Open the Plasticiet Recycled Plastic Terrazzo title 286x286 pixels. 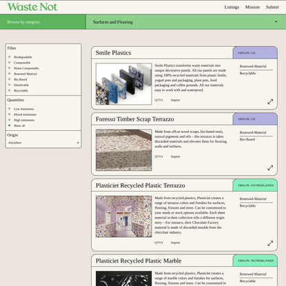coord(141,185)
